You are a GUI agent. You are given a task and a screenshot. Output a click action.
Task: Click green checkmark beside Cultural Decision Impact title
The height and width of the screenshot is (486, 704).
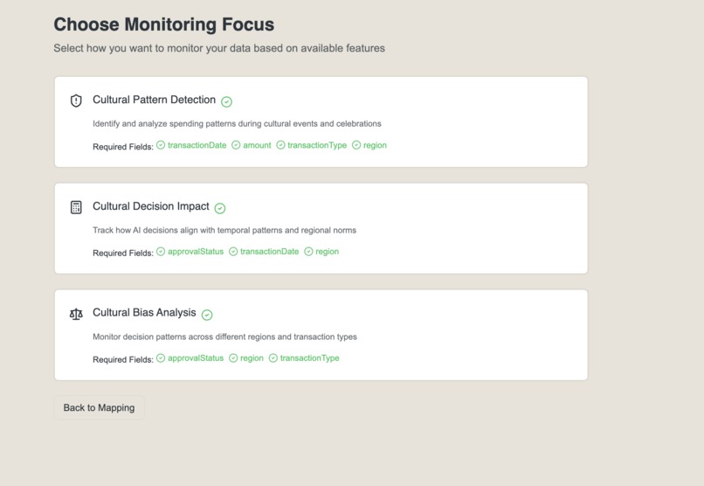point(220,208)
